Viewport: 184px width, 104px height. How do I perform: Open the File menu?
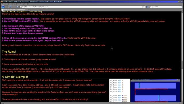tap(2, 4)
